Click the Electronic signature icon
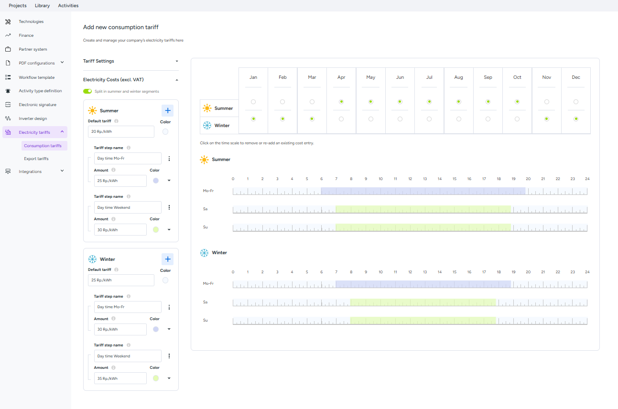The width and height of the screenshot is (618, 409). pyautogui.click(x=8, y=105)
